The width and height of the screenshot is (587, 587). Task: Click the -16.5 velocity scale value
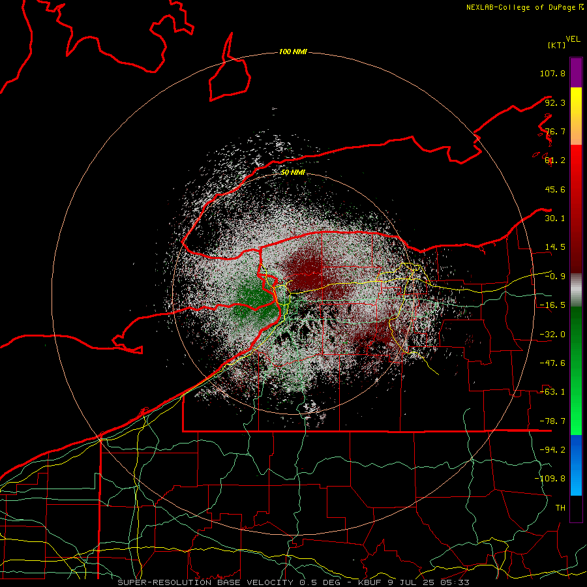click(x=552, y=305)
